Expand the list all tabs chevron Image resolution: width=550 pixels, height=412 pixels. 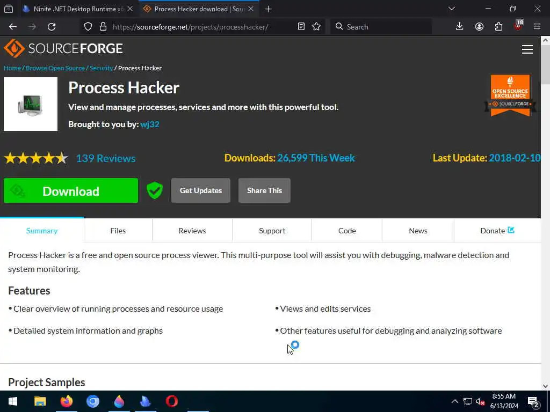point(451,9)
